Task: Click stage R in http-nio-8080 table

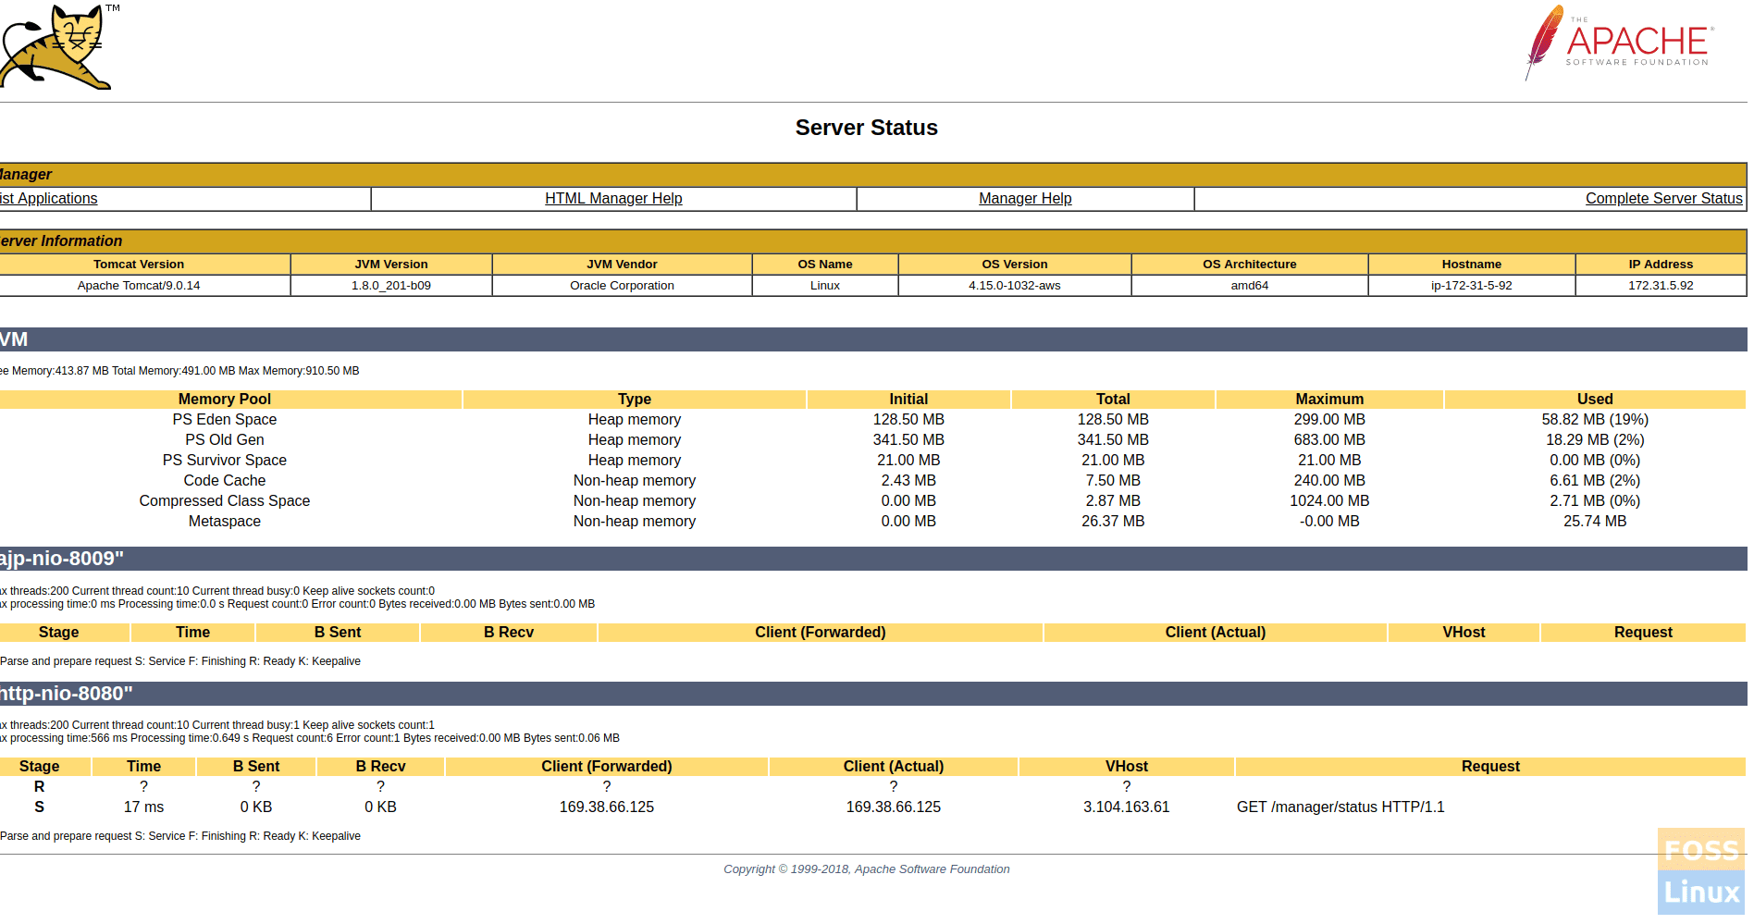Action: 39,787
